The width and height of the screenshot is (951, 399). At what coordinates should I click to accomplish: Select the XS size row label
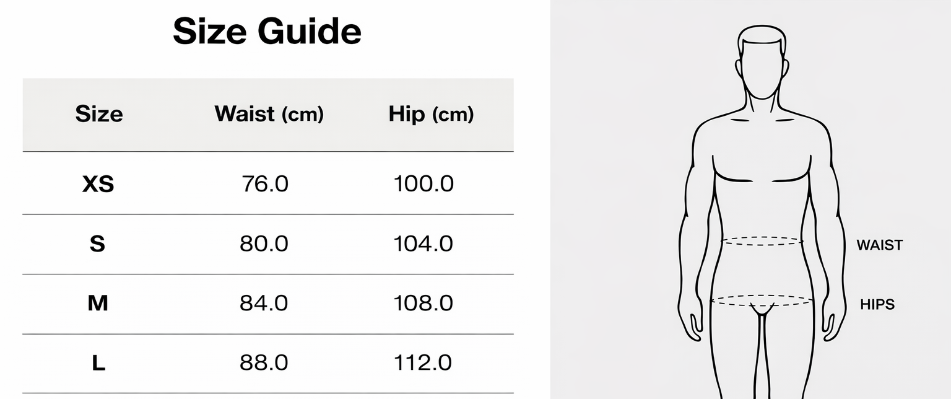coord(98,184)
